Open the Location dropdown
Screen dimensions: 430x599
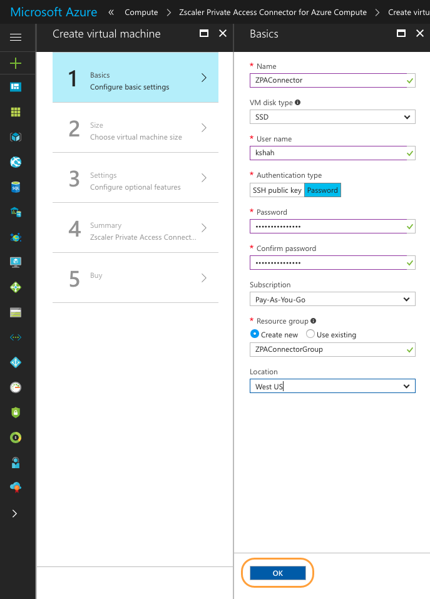pos(332,386)
